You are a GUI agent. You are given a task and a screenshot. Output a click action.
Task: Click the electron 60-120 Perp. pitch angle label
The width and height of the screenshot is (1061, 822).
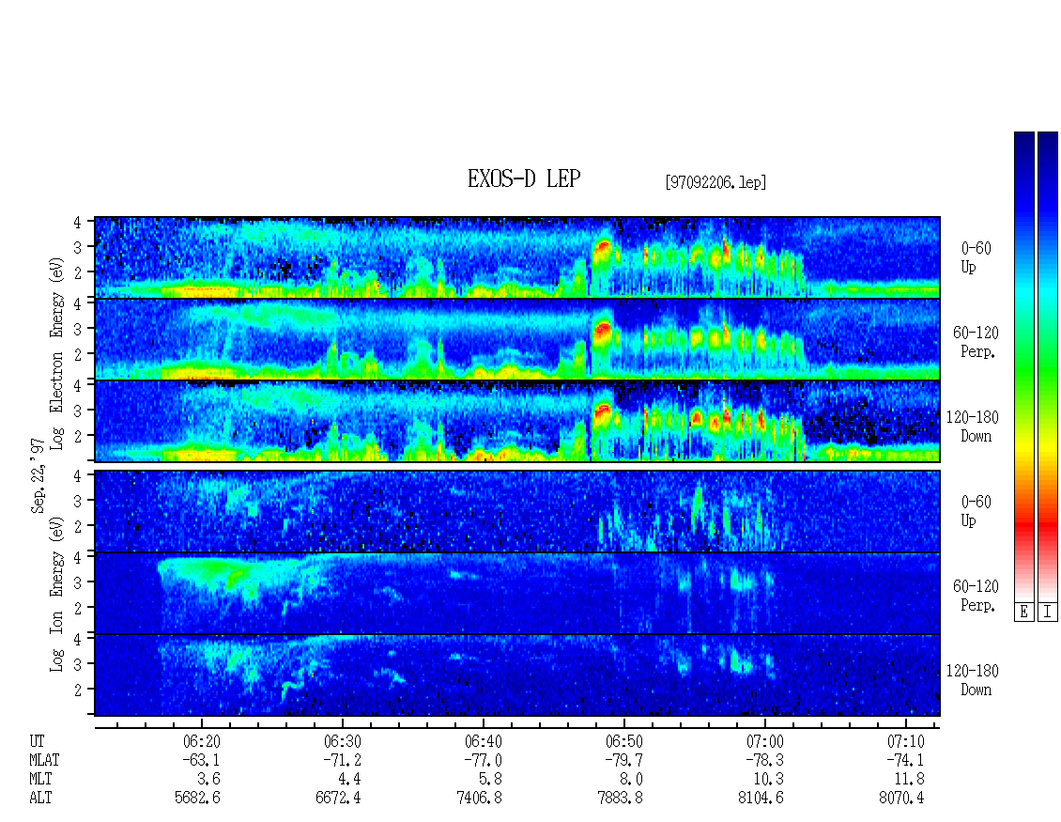click(x=976, y=342)
